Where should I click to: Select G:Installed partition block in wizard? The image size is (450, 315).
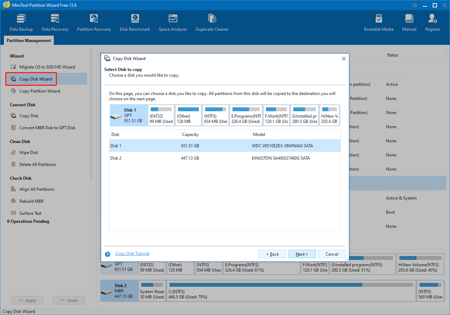tap(305, 115)
